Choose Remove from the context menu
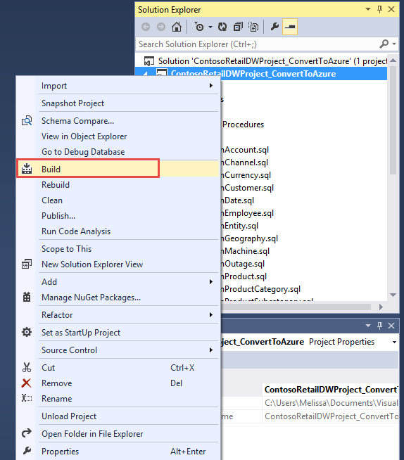Viewport: 404px width, 460px height. point(127,383)
